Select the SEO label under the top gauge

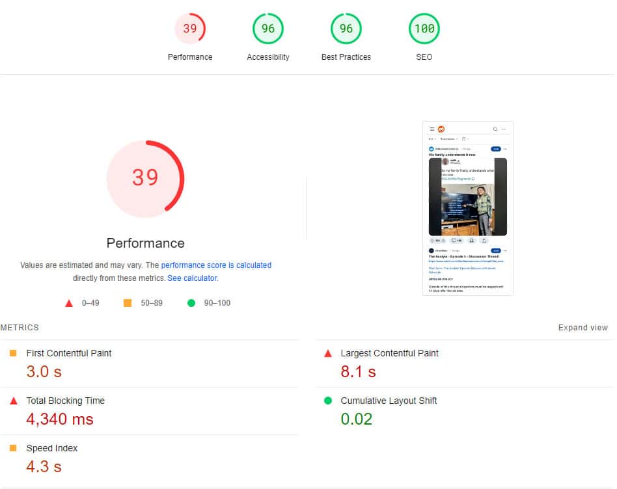[424, 57]
